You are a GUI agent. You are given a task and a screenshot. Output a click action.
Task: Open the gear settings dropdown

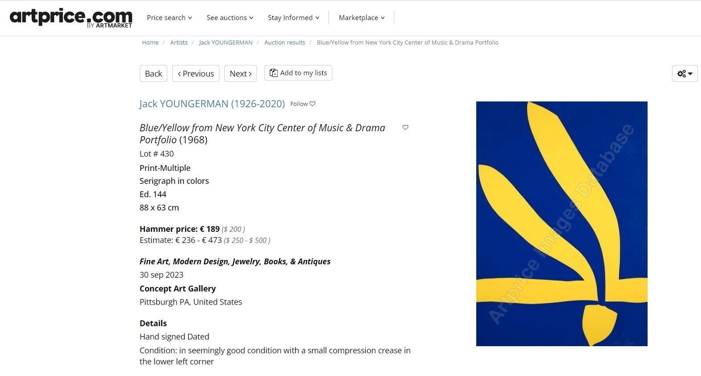[685, 73]
